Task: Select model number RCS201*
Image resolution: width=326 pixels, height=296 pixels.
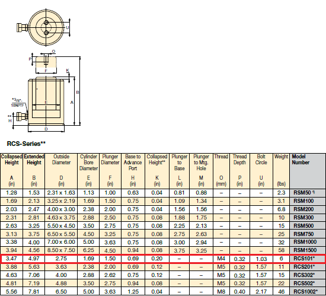Action: (304, 267)
